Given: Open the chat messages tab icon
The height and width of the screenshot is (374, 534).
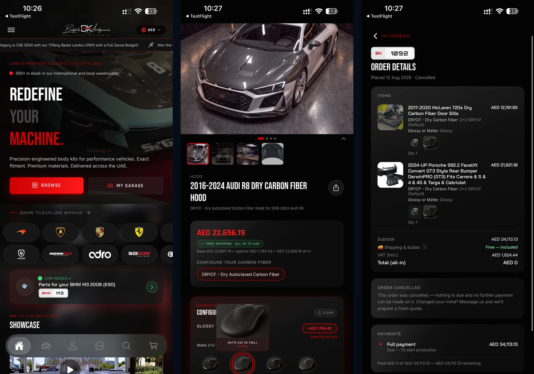Looking at the screenshot, I should (100, 346).
